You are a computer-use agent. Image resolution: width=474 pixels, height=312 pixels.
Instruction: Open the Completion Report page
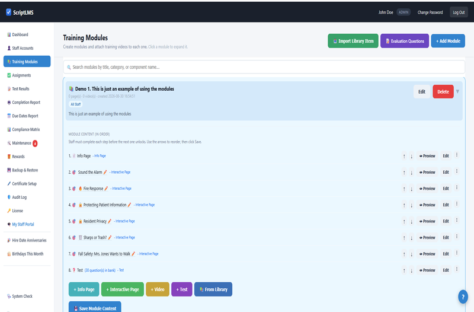[x=27, y=102]
